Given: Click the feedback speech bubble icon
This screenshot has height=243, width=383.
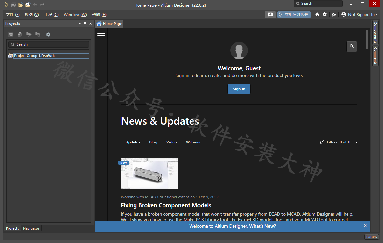Looking at the screenshot, I should click(x=270, y=15).
